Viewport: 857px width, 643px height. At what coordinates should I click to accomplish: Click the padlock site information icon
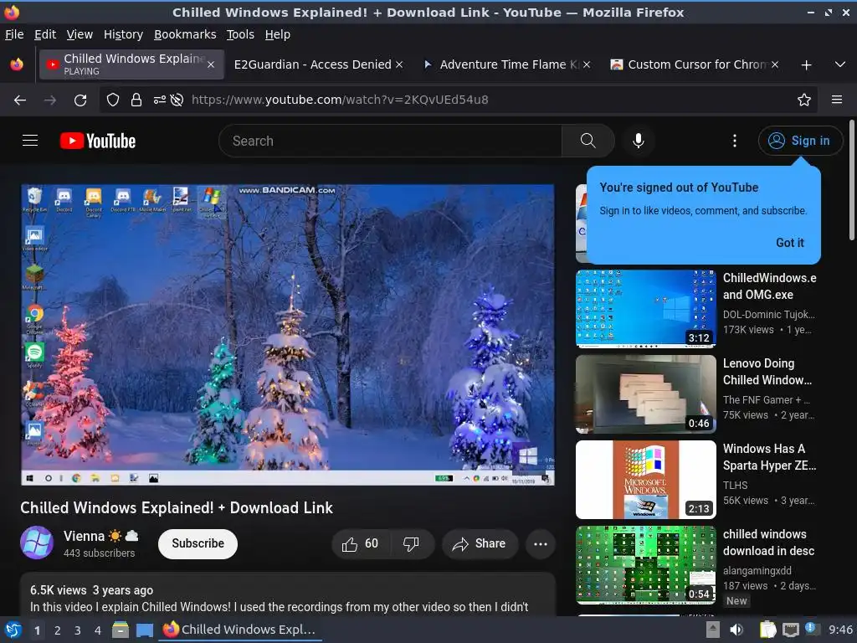tap(136, 100)
